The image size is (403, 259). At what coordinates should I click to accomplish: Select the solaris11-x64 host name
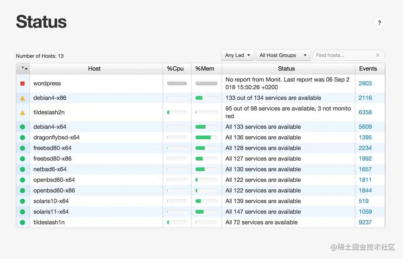51,212
